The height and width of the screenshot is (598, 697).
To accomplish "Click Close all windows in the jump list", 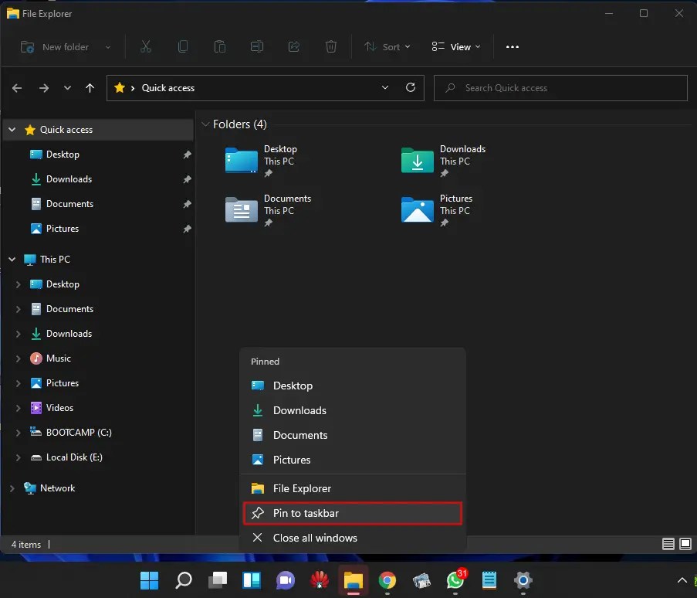I will click(x=353, y=538).
